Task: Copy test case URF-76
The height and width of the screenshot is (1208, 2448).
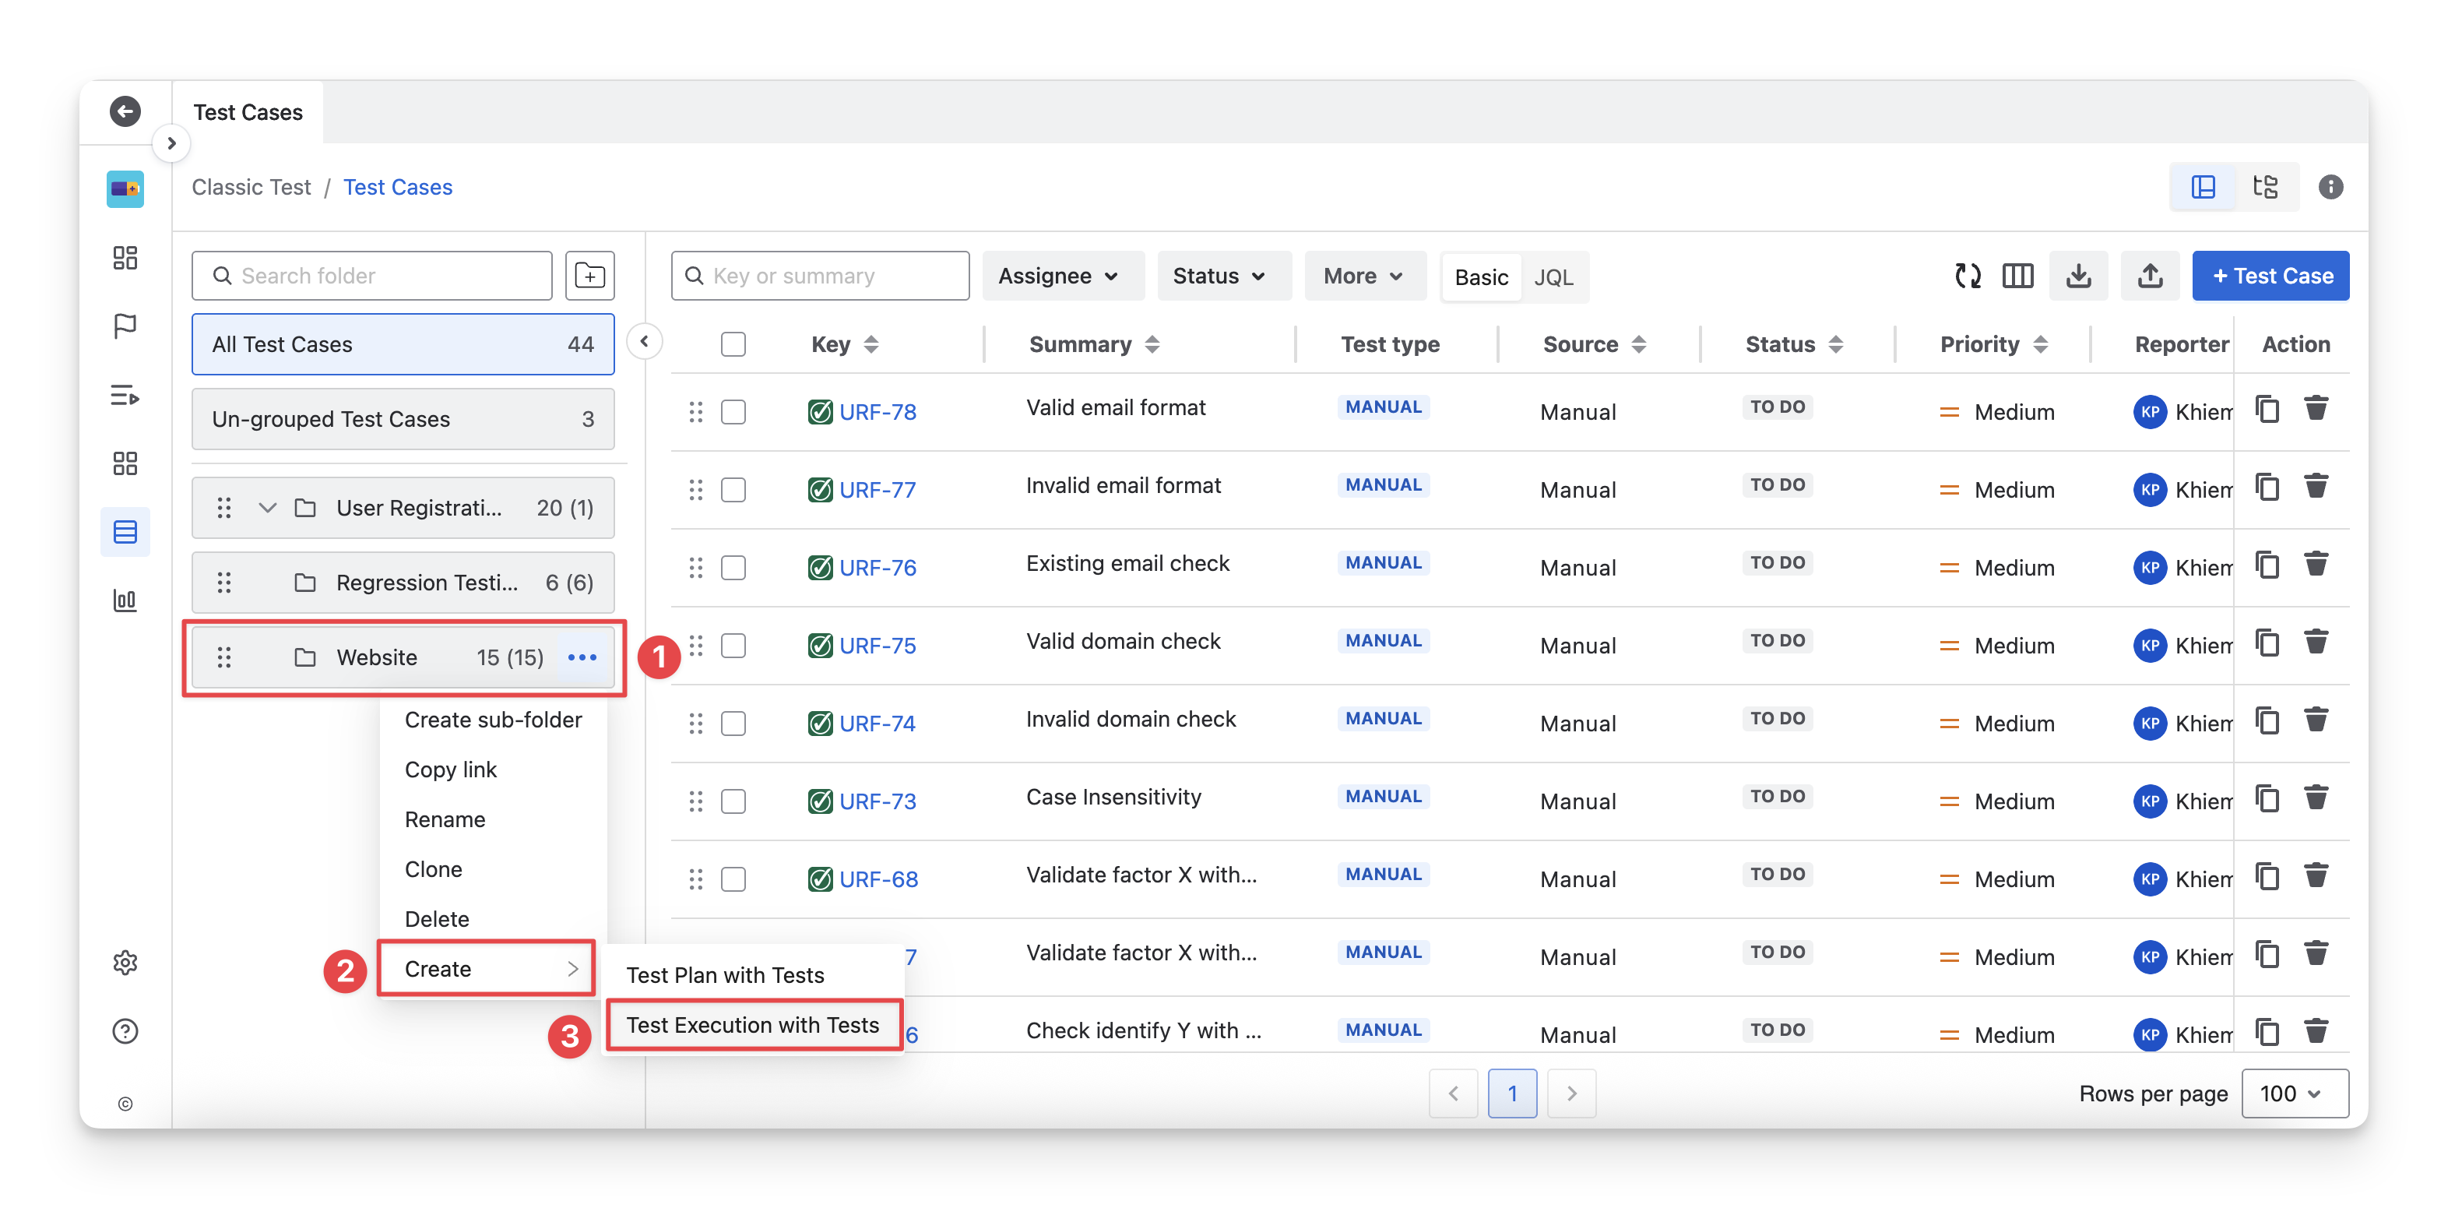Action: click(2267, 565)
